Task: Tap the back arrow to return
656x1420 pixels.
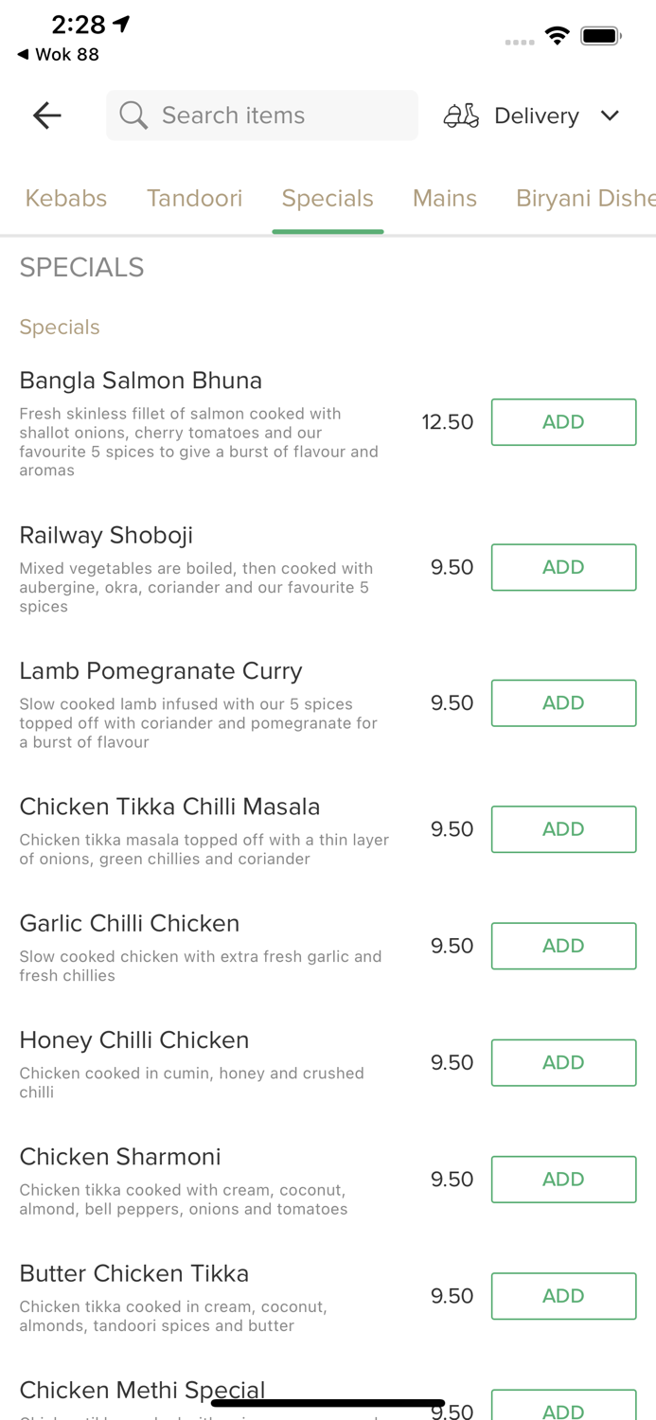Action: [x=45, y=115]
